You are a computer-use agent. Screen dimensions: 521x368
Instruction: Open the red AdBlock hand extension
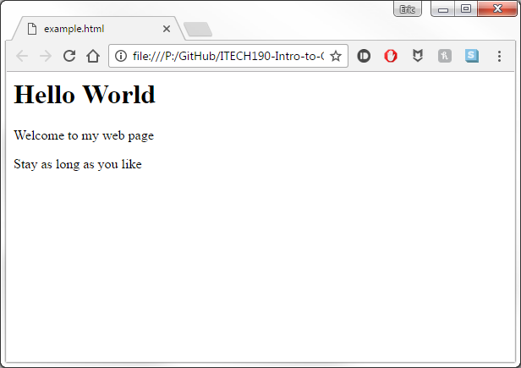click(x=391, y=56)
